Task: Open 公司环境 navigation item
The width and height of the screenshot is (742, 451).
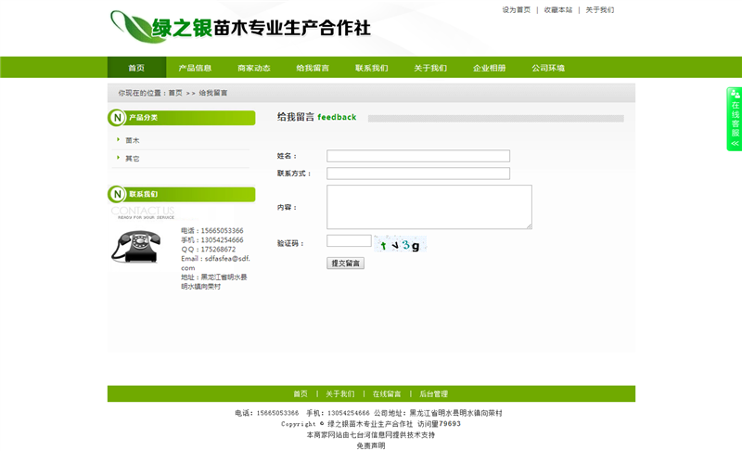Action: point(548,68)
